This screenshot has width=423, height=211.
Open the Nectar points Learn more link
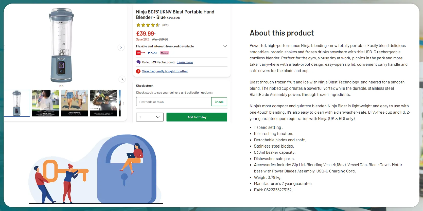[x=185, y=62]
